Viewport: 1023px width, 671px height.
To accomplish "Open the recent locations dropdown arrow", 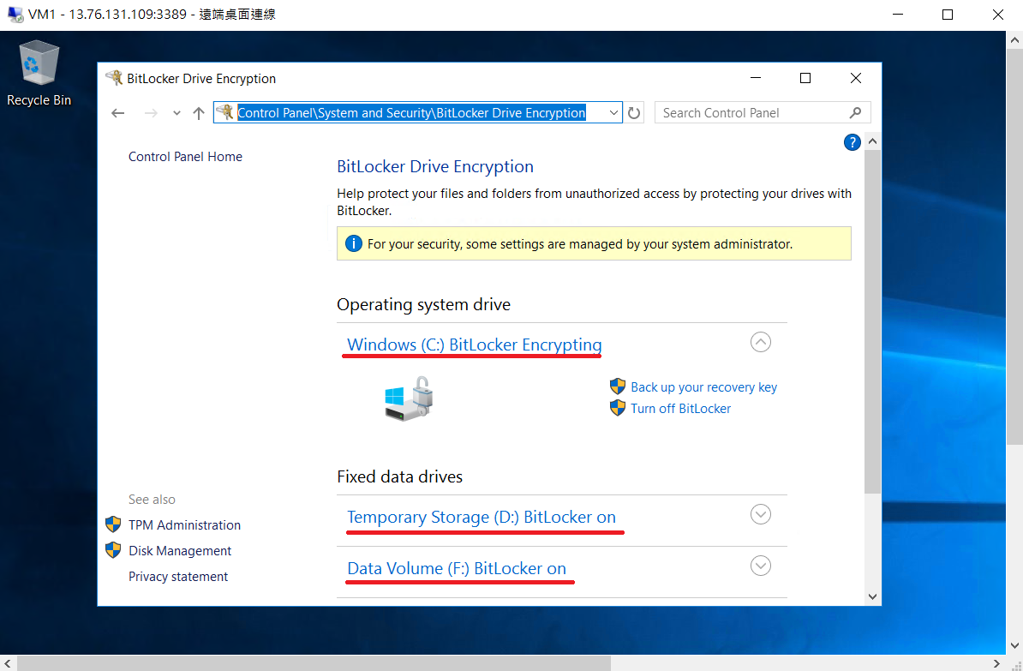I will pyautogui.click(x=176, y=113).
